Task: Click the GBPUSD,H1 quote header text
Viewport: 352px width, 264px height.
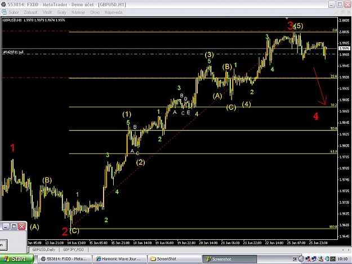Action: (34, 20)
